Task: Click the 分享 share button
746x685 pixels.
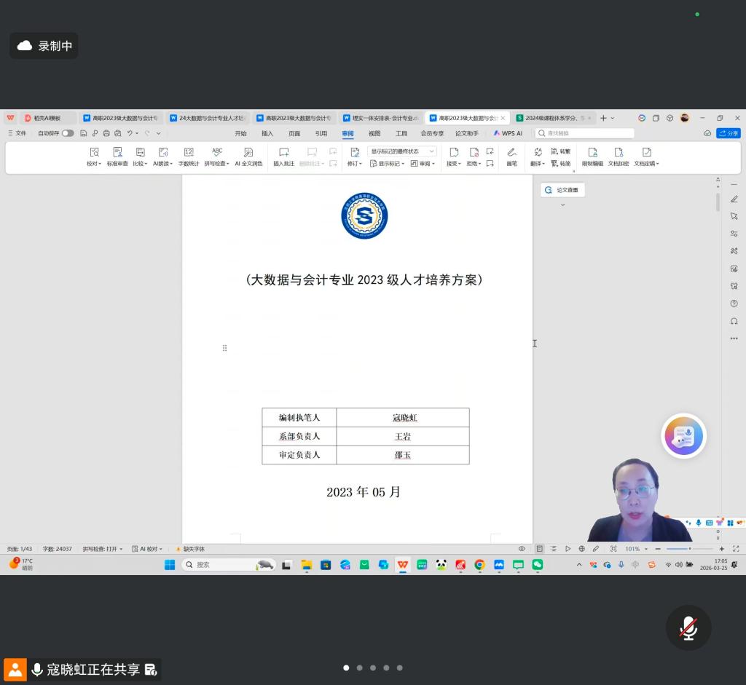Action: 728,133
